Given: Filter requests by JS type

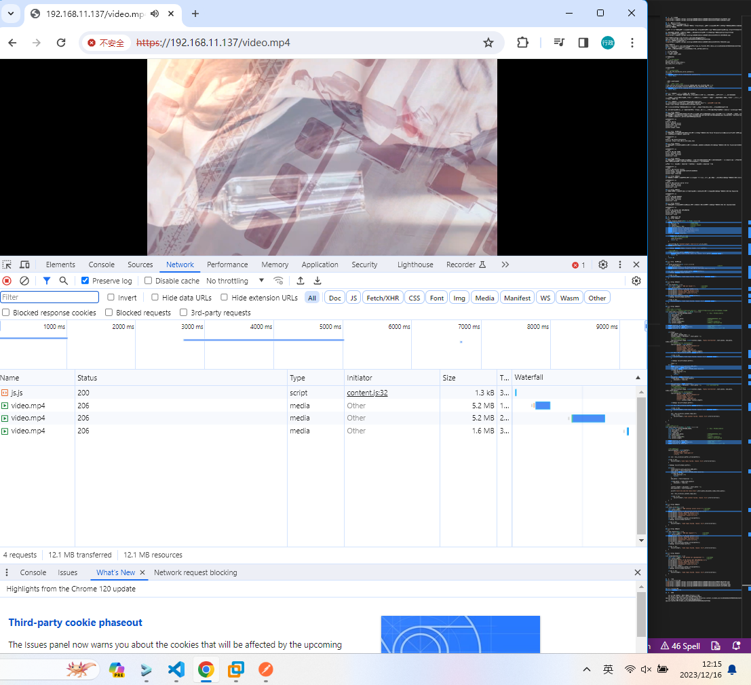Looking at the screenshot, I should point(353,298).
